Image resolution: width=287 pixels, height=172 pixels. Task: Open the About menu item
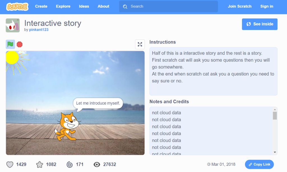(103, 6)
